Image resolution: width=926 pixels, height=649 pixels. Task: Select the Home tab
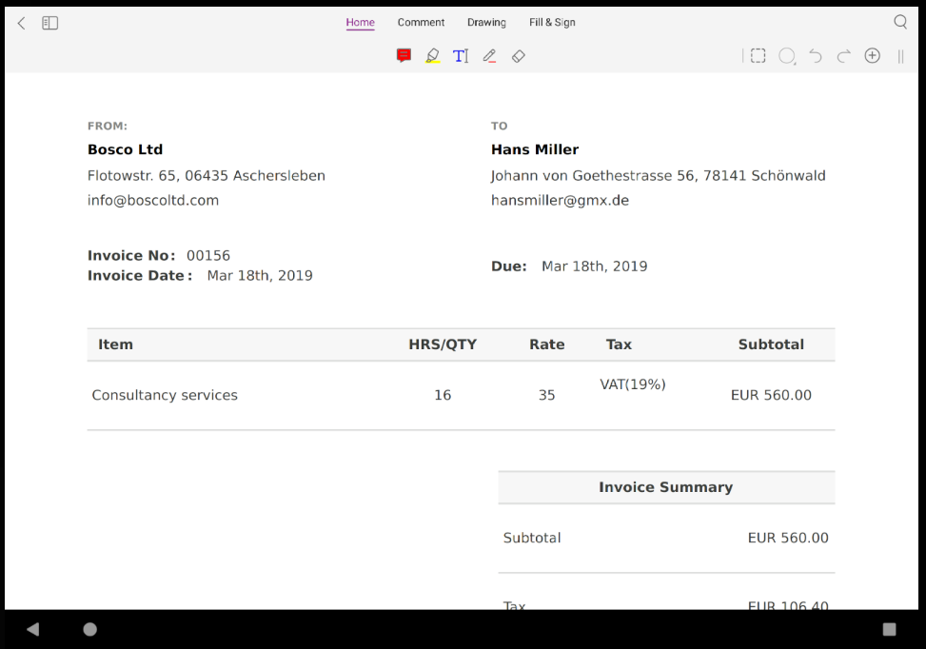pos(360,22)
